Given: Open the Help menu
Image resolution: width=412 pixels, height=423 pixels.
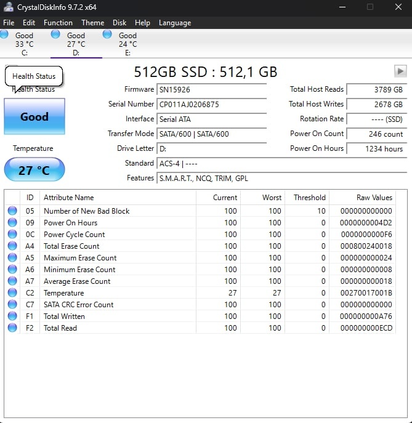Looking at the screenshot, I should (142, 23).
